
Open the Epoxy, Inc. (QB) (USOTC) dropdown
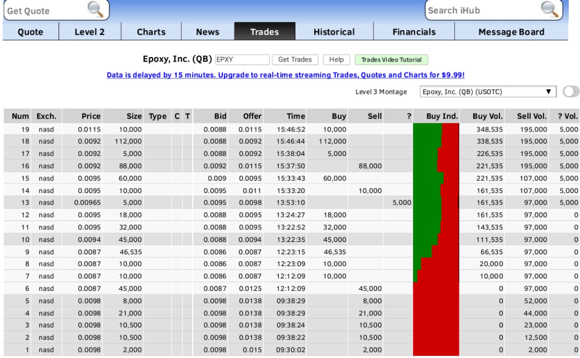click(488, 92)
